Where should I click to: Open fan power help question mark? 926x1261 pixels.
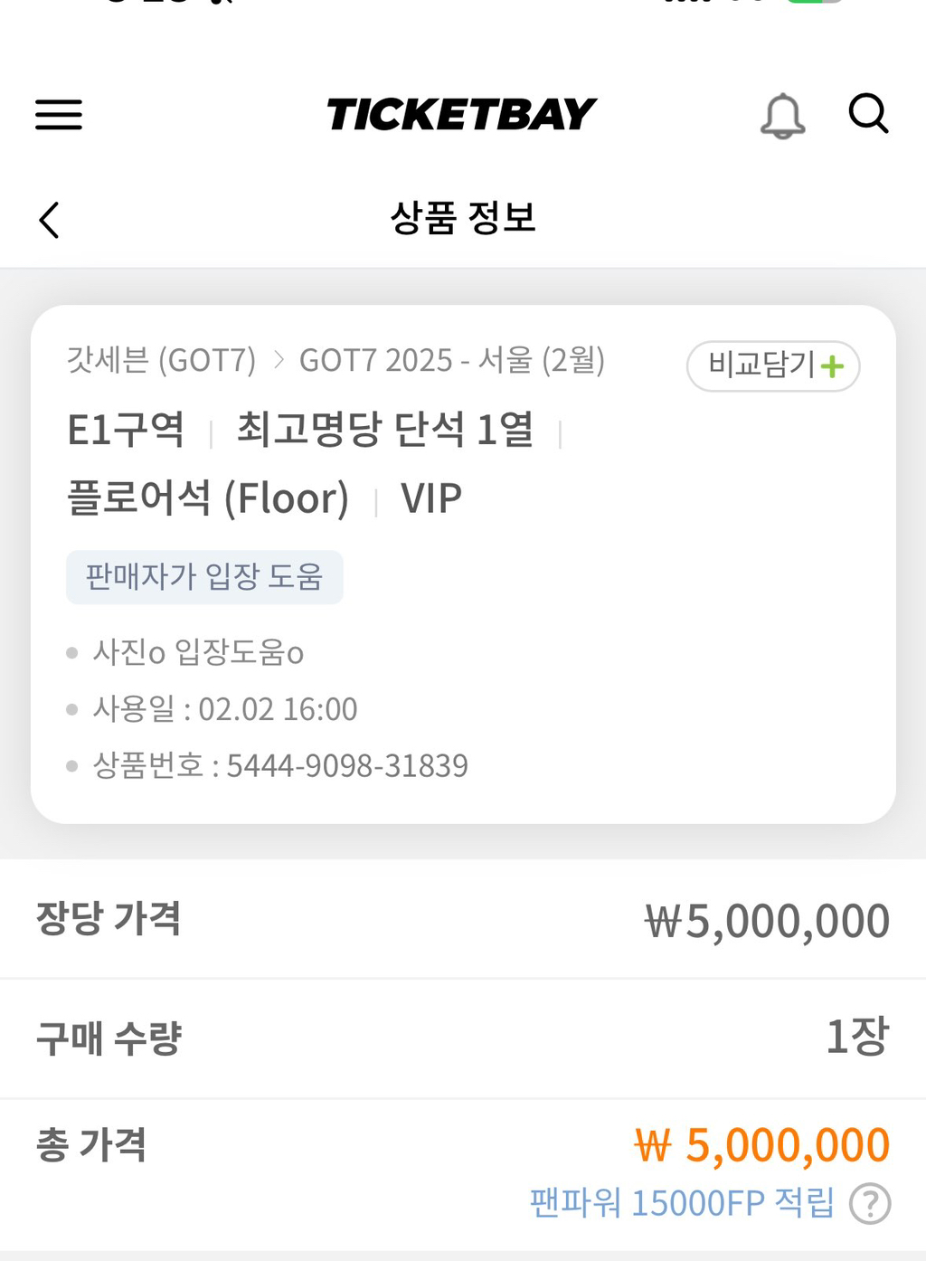point(870,1204)
